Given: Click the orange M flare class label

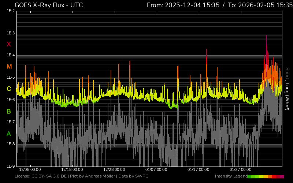Looking at the screenshot, I should pos(9,67).
